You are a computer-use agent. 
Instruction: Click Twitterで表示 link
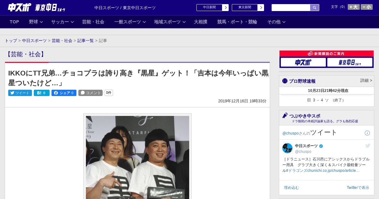click(x=358, y=188)
